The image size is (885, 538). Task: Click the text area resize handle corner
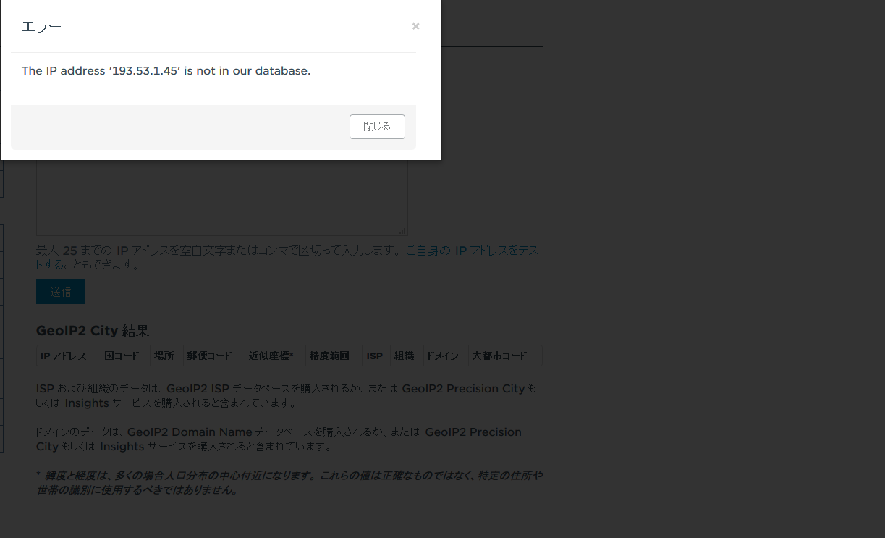click(403, 231)
